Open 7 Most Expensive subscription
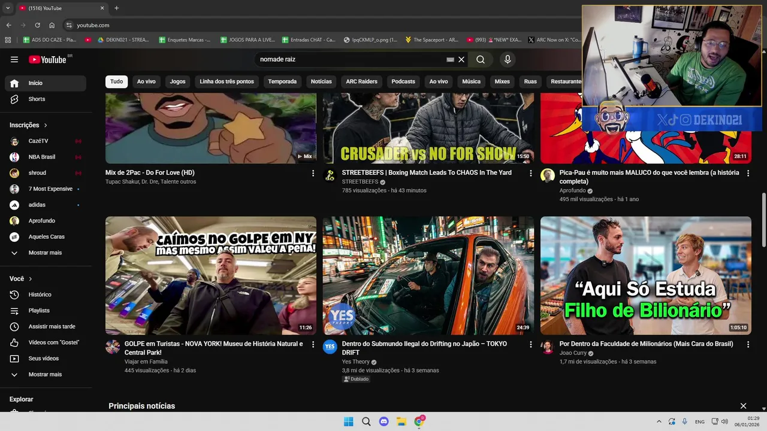The image size is (767, 431). (46, 189)
